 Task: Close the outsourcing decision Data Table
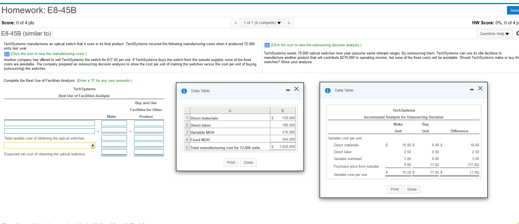(x=480, y=88)
